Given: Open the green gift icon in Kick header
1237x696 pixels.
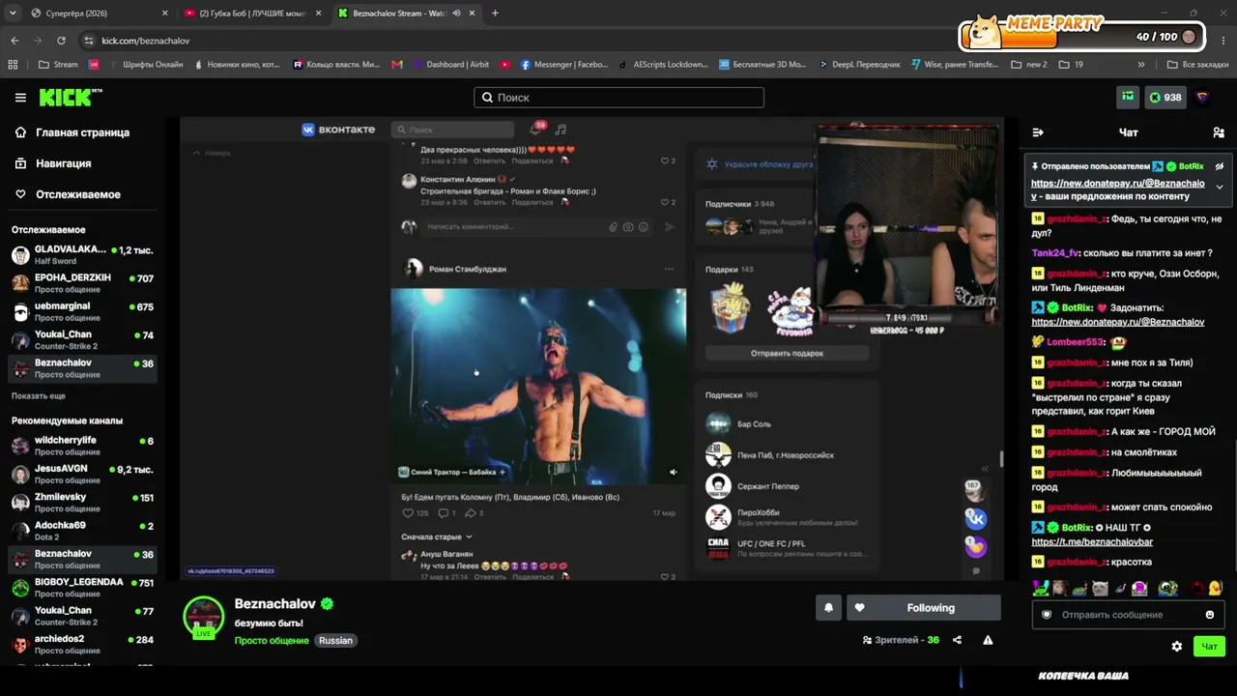Looking at the screenshot, I should pyautogui.click(x=1128, y=97).
